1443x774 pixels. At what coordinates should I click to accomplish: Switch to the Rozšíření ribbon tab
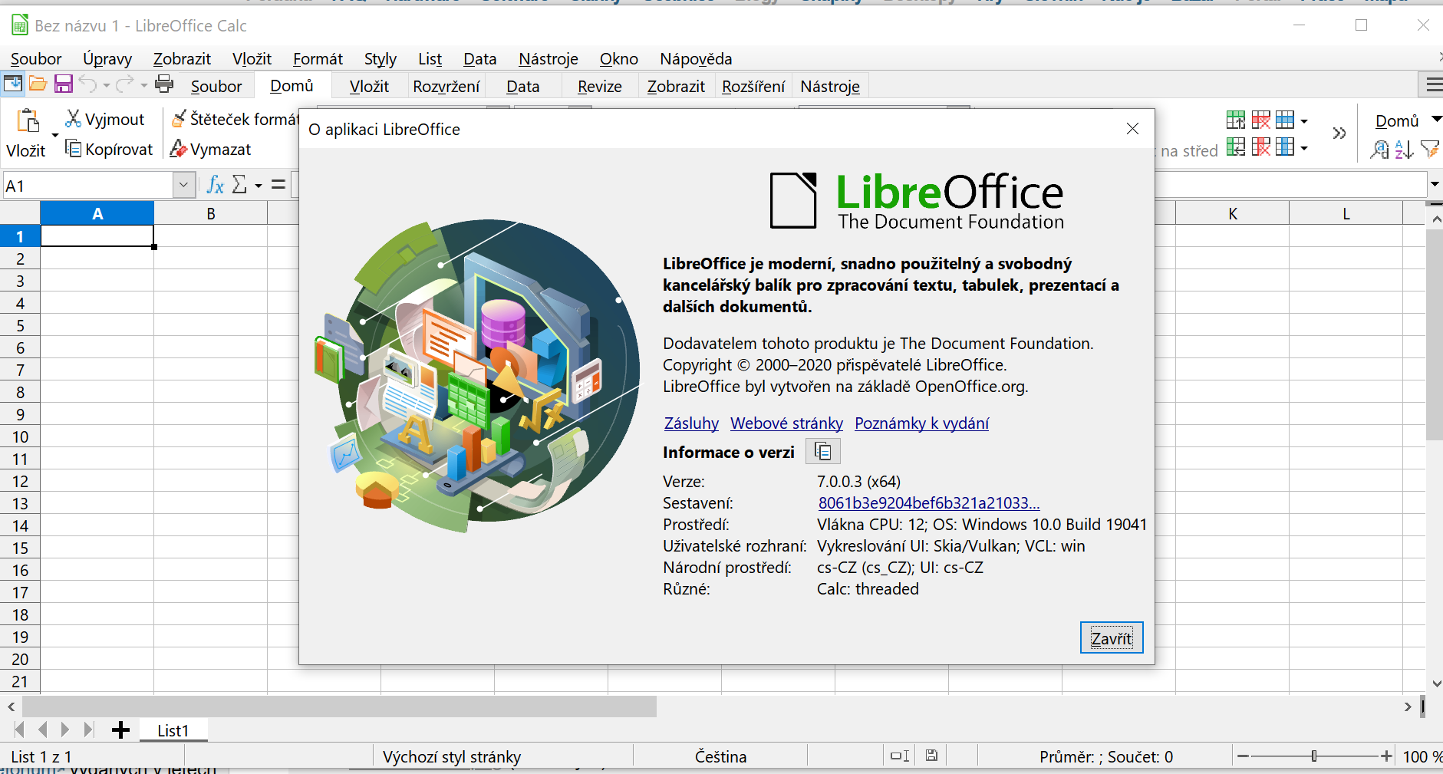(x=753, y=86)
